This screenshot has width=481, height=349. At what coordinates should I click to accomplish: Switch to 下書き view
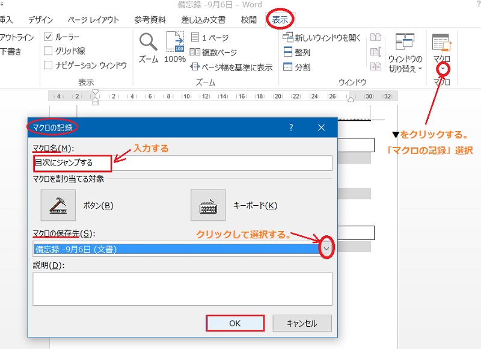(x=11, y=51)
